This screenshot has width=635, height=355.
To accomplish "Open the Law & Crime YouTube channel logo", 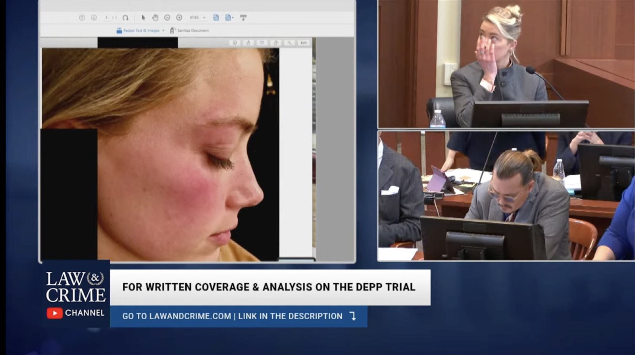I will coord(76,294).
